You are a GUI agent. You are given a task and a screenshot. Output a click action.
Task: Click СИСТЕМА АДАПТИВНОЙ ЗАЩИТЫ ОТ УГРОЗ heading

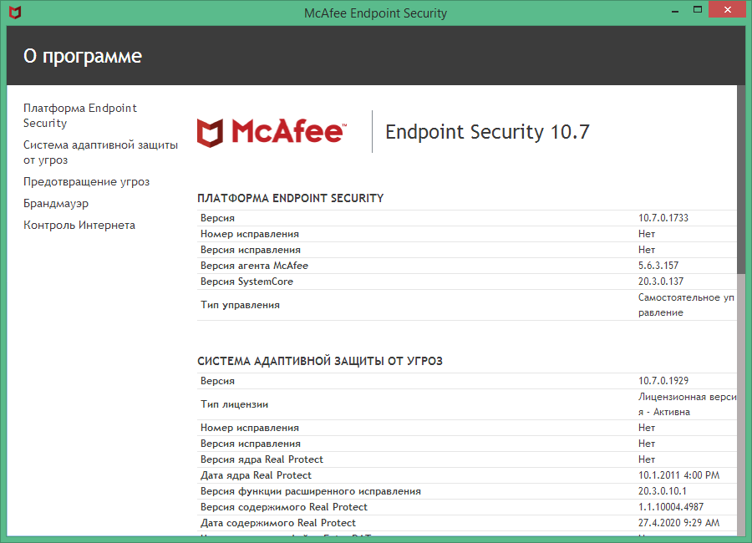click(x=320, y=361)
